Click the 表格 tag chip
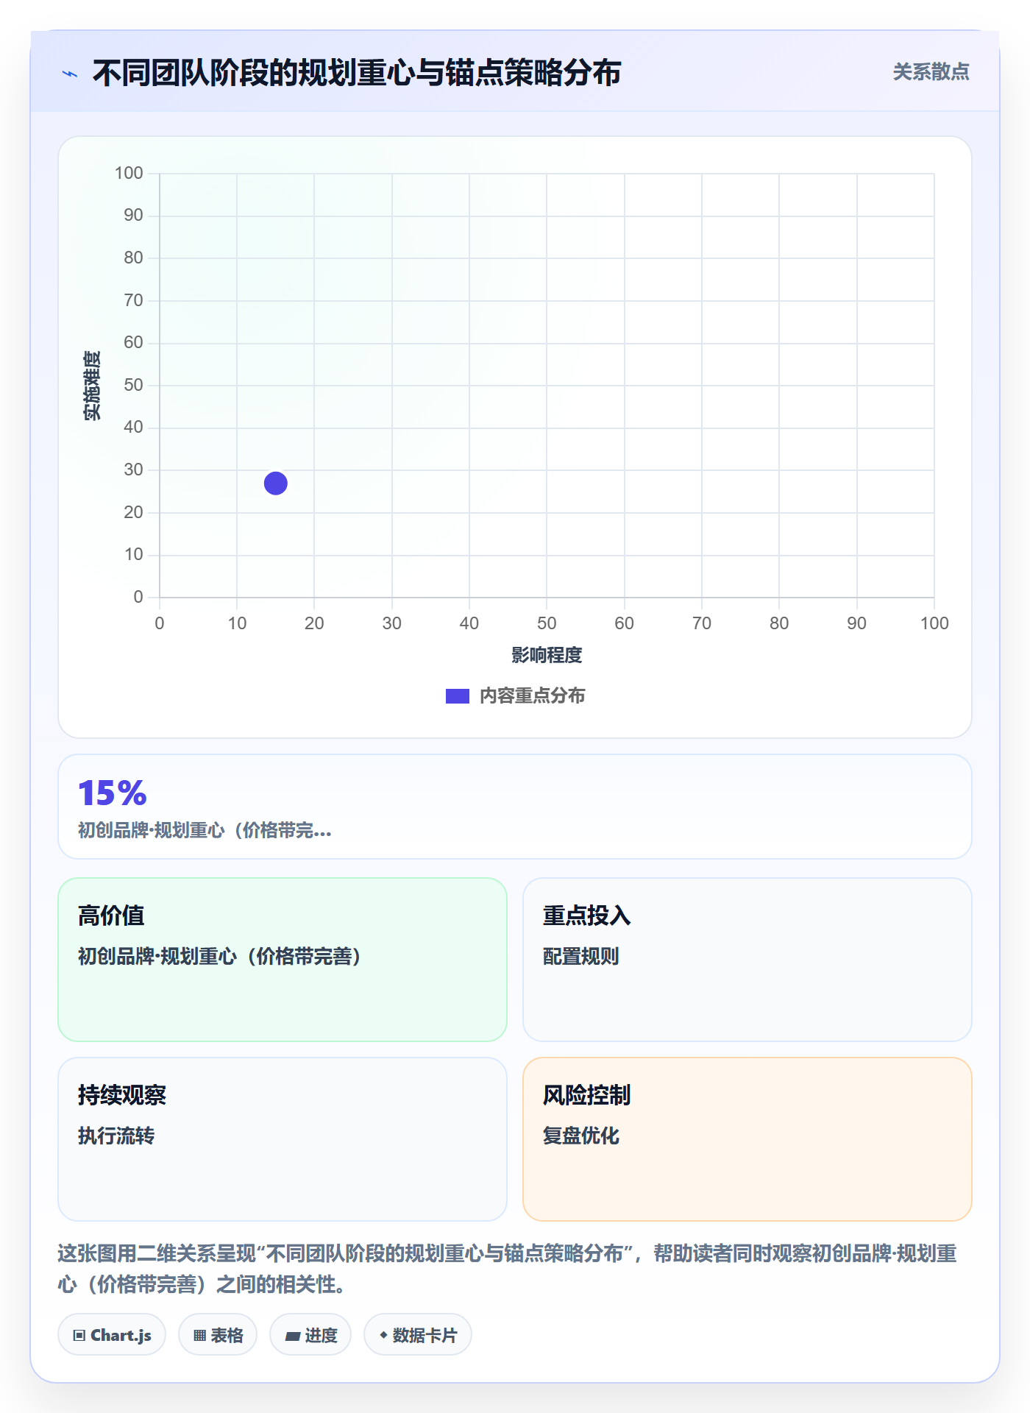 click(x=218, y=1335)
